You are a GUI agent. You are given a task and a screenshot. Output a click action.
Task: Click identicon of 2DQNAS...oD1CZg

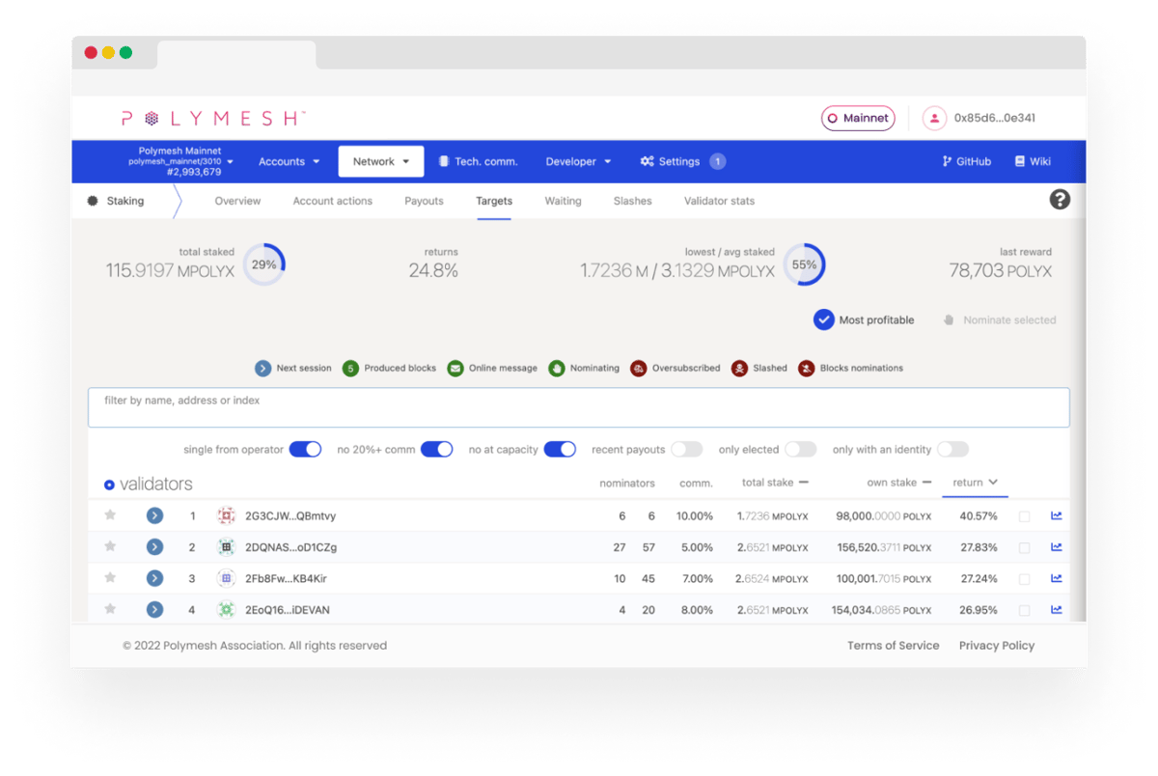pyautogui.click(x=226, y=547)
